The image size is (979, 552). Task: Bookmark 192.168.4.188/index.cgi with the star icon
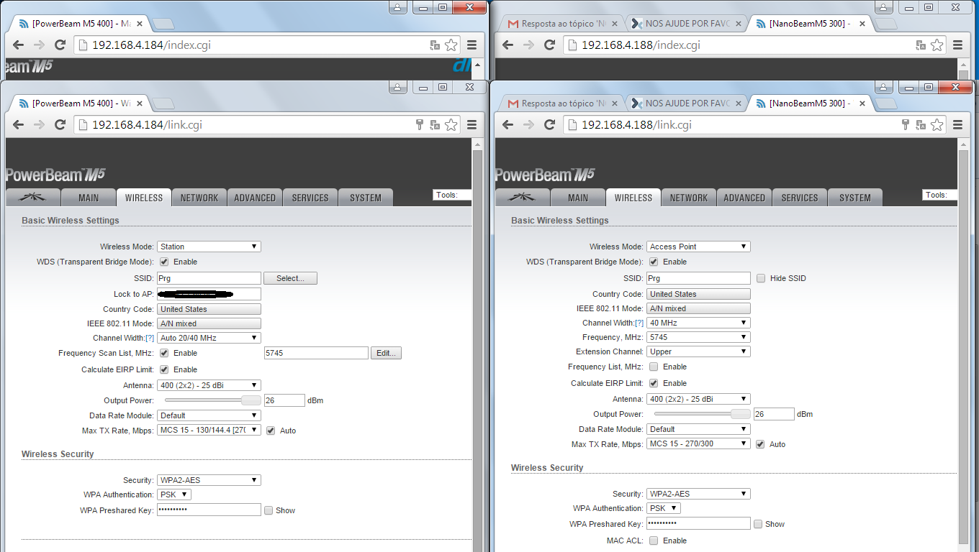937,45
